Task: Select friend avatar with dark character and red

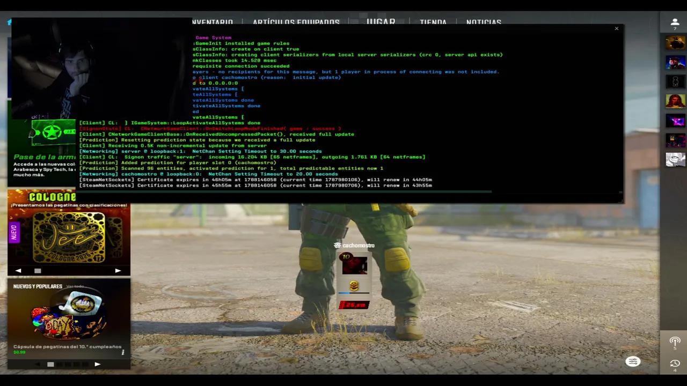Action: click(675, 140)
